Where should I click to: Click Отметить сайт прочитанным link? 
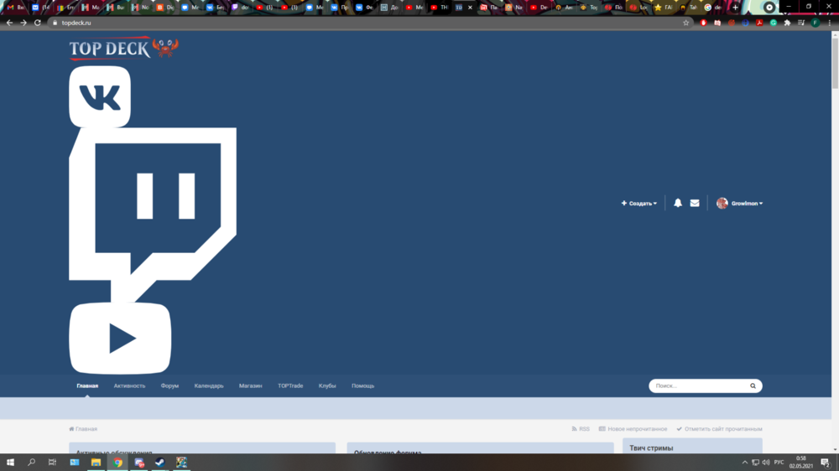[x=719, y=429]
